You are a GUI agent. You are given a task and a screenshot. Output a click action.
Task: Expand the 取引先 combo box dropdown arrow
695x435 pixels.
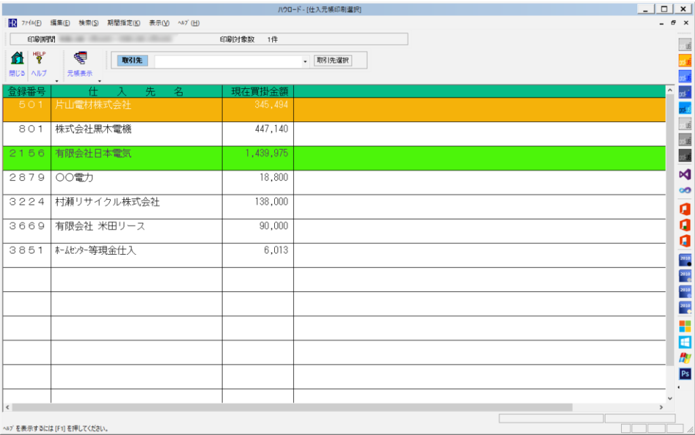point(305,61)
